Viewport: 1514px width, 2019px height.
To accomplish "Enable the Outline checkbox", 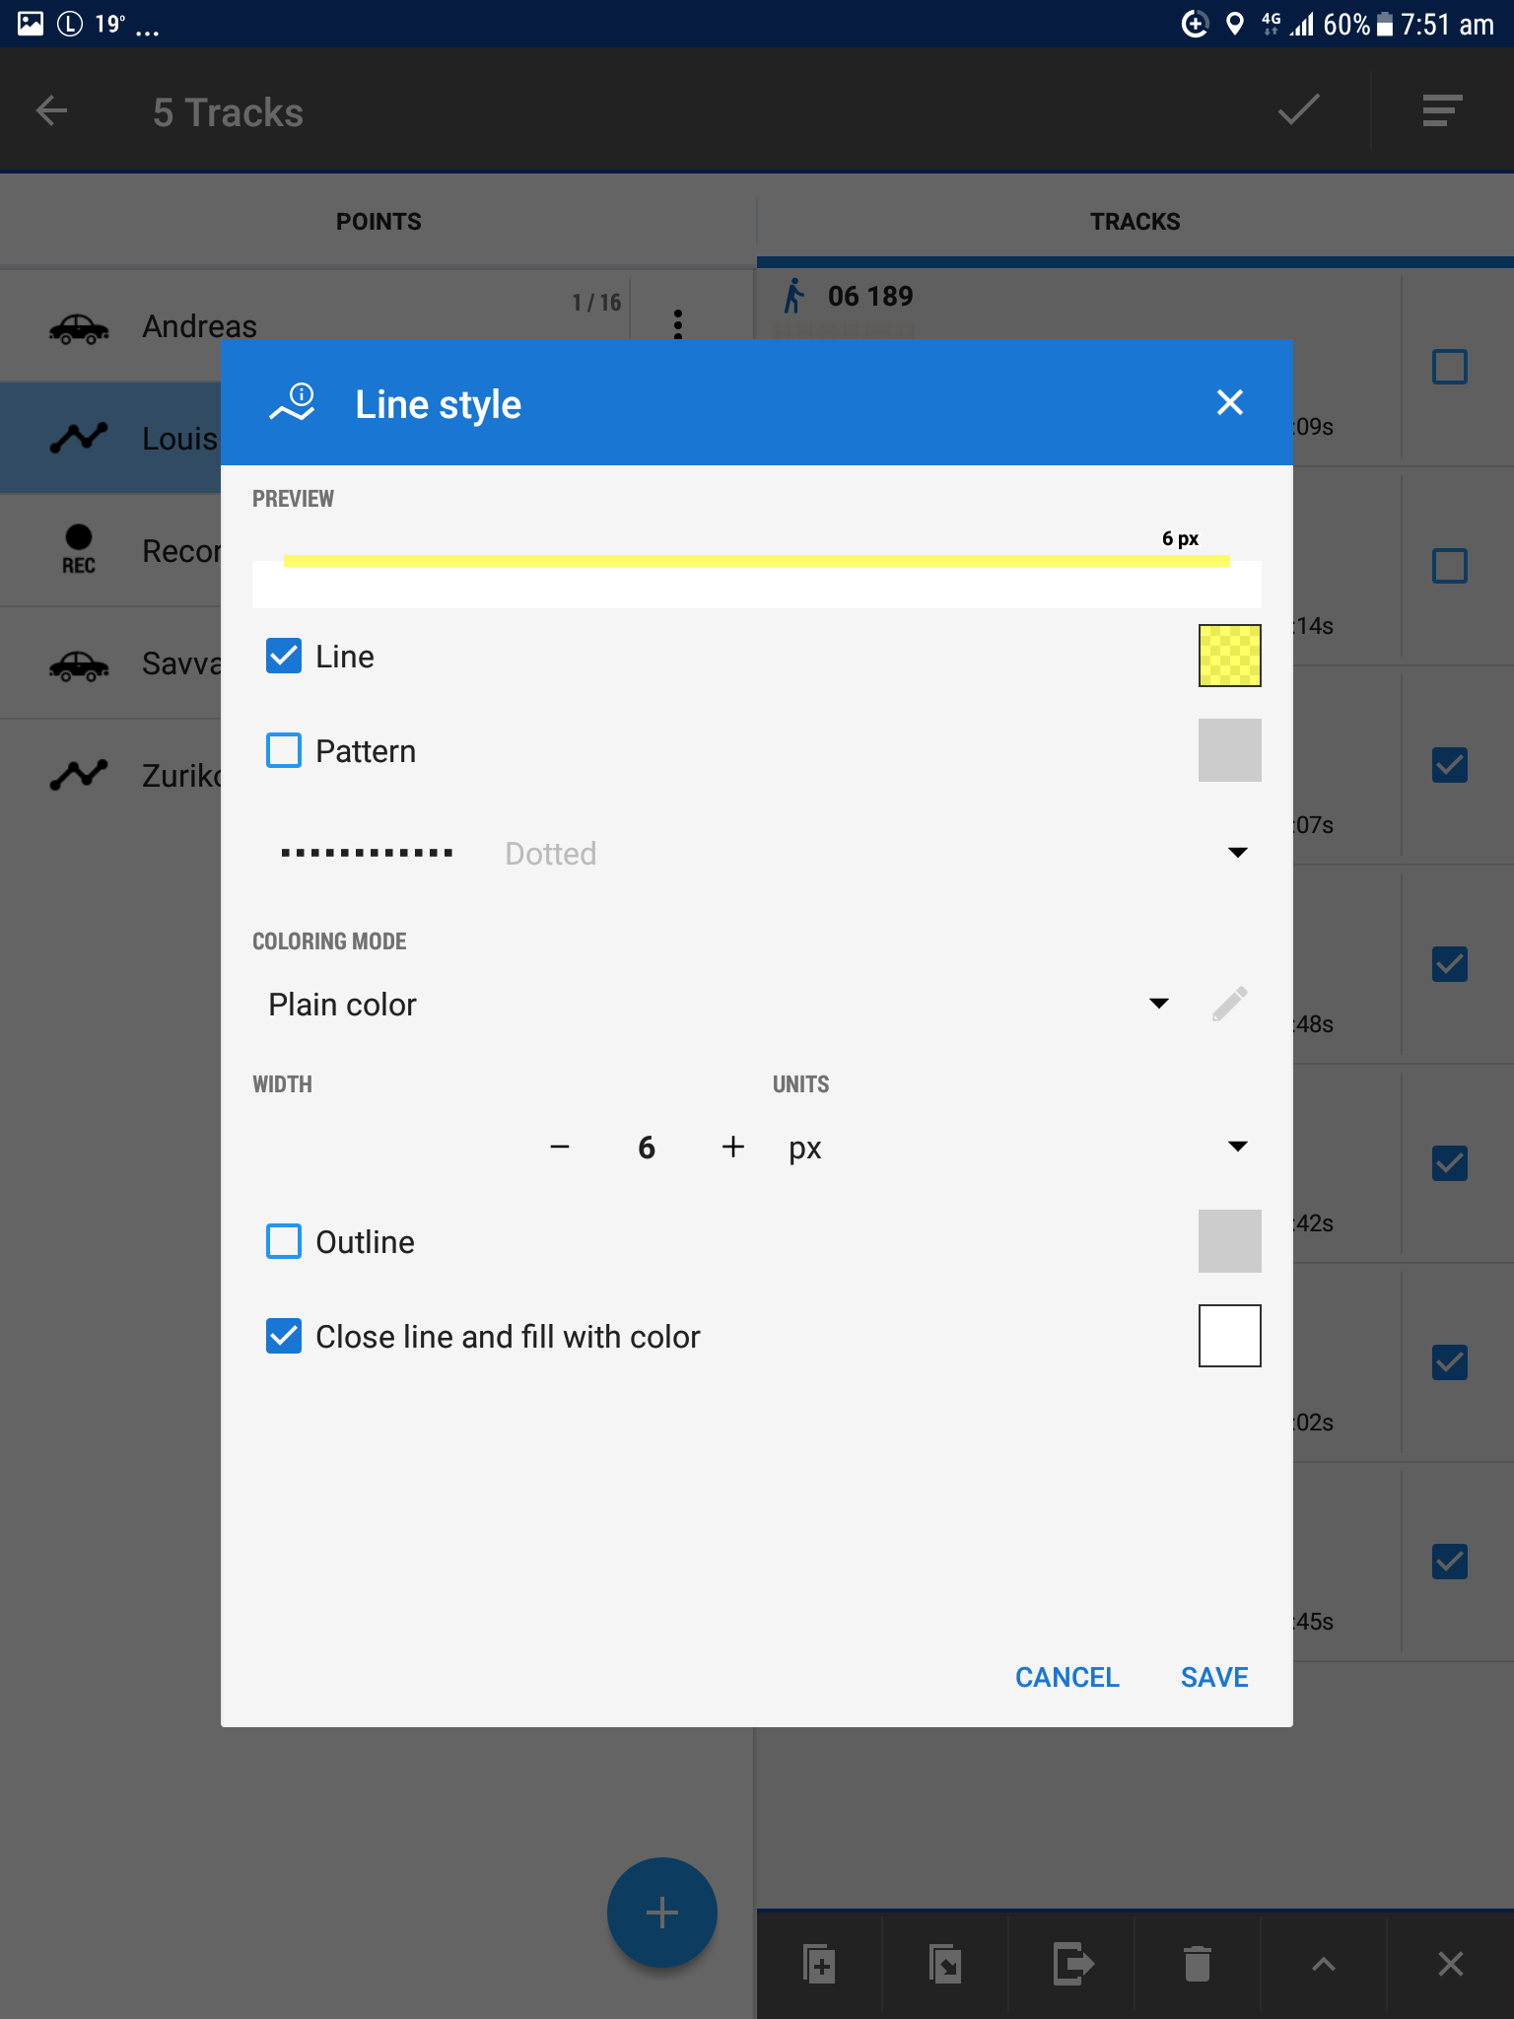I will click(284, 1241).
